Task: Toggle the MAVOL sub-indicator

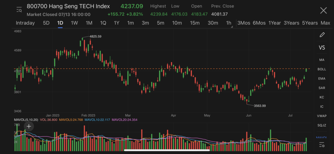Action: click(322, 138)
